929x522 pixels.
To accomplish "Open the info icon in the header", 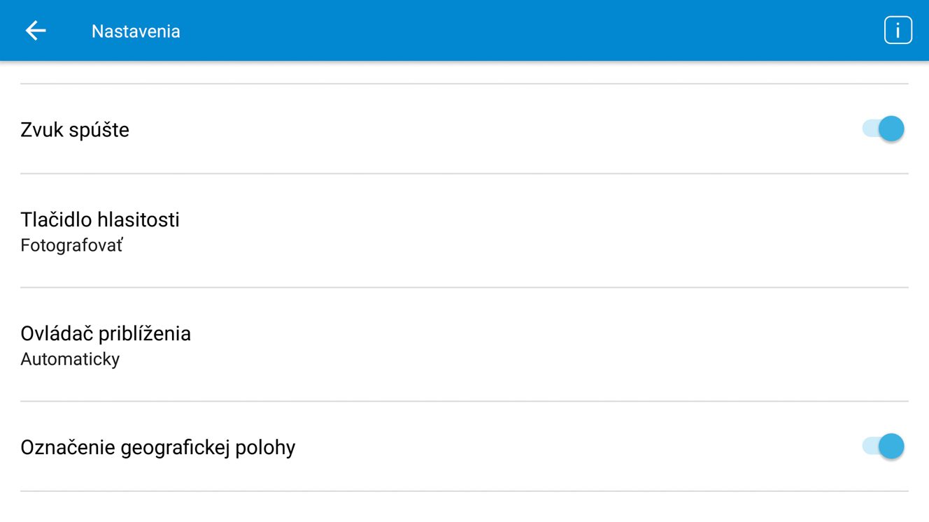I will point(898,31).
